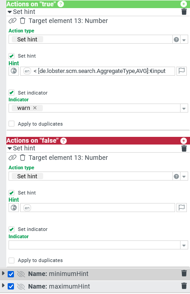This screenshot has width=190, height=294.
Task: Enable Apply to duplicates in 'false' actions
Action: [x=11, y=260]
